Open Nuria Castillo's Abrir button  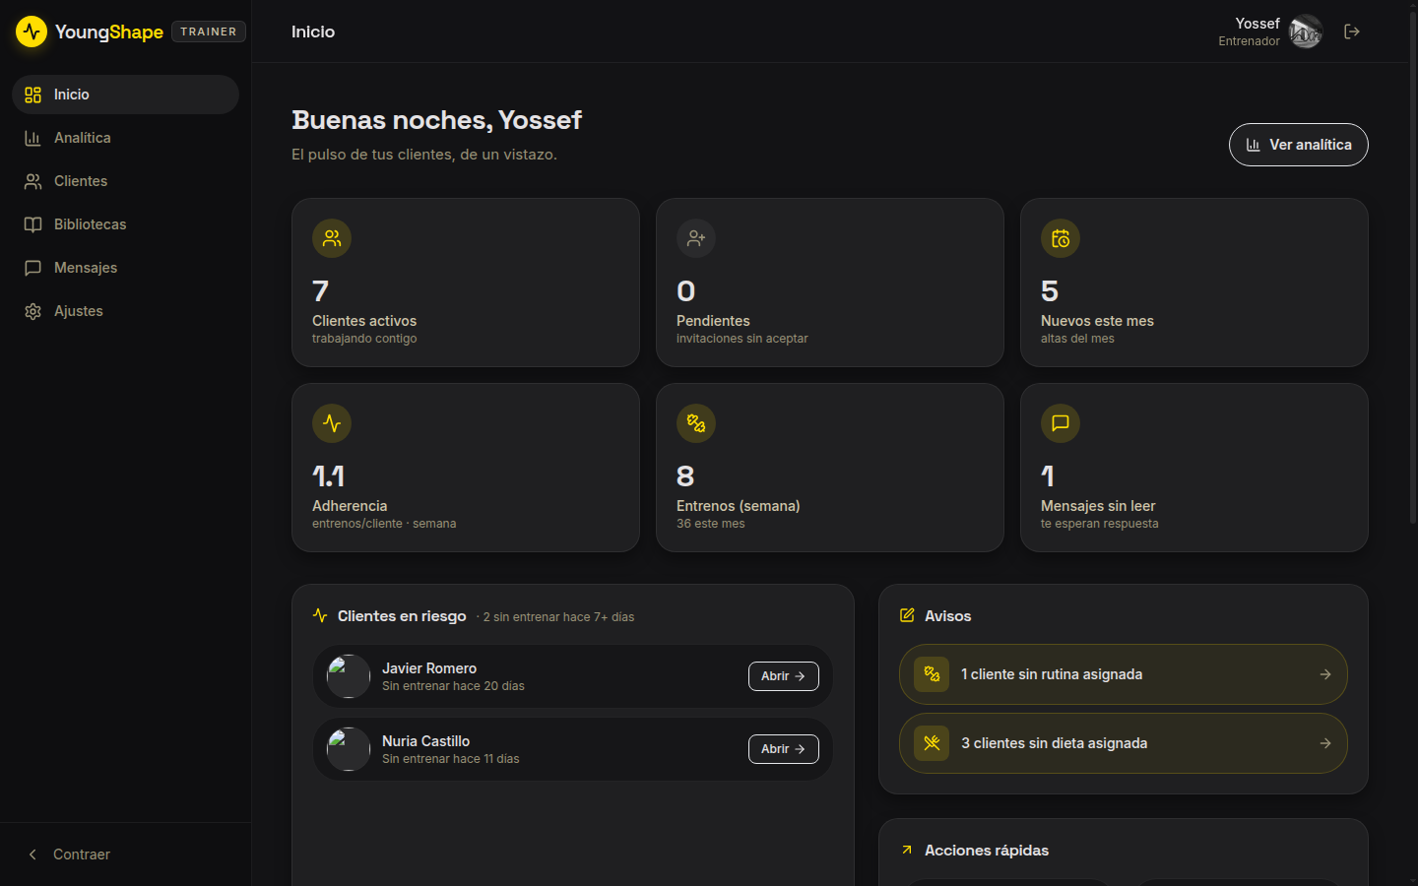point(784,749)
